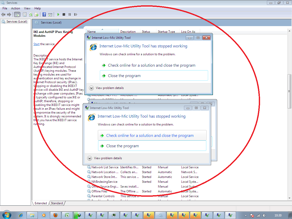Click the scrollbar down arrow in services list

(x=289, y=198)
